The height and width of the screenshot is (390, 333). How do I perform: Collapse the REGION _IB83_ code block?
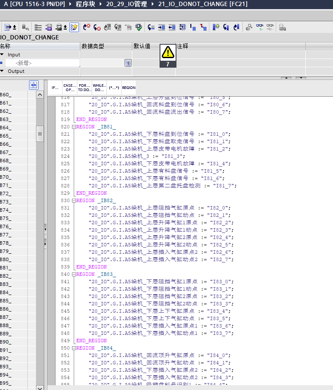coord(74,274)
